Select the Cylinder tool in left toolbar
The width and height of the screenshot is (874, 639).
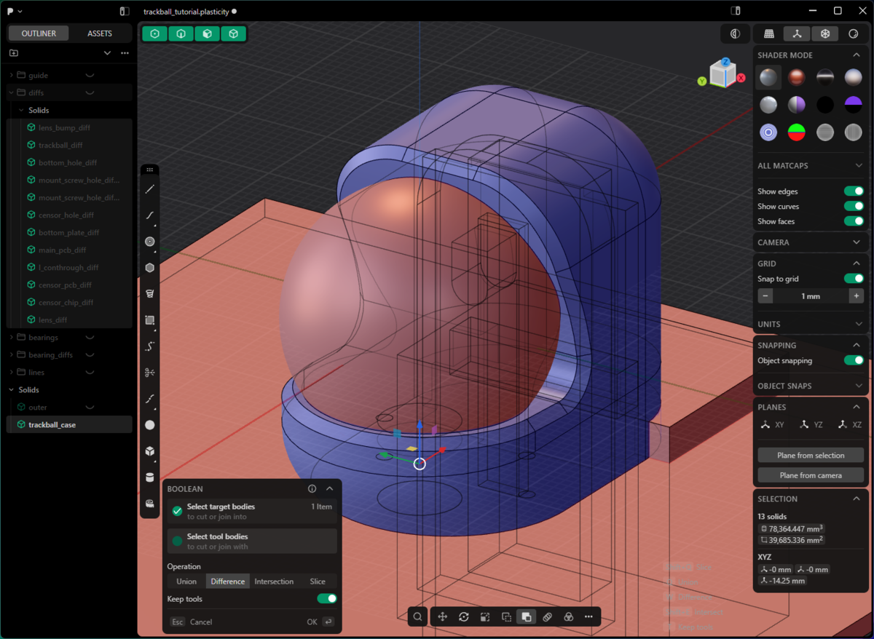(x=150, y=477)
